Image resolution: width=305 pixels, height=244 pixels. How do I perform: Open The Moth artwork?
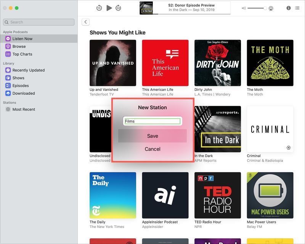[270, 63]
